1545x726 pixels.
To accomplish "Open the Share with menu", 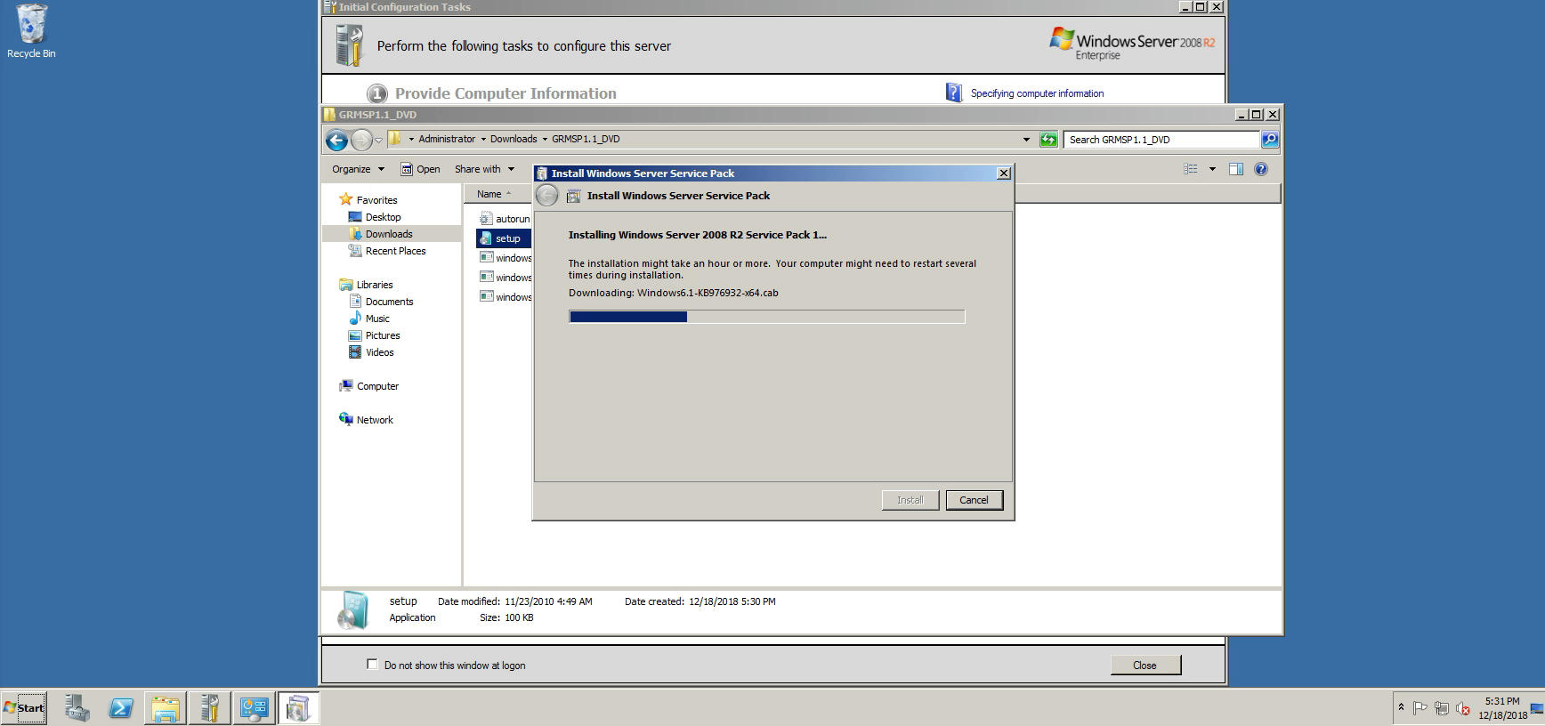I will click(484, 169).
